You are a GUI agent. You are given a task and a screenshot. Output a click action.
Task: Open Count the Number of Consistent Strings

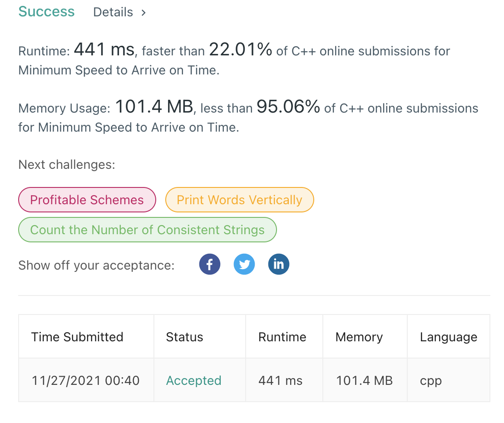(148, 230)
